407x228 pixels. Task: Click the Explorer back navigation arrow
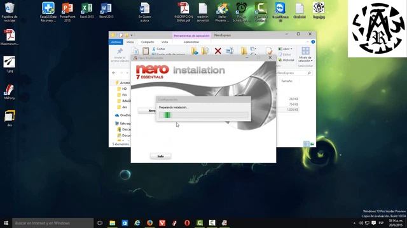coord(114,73)
